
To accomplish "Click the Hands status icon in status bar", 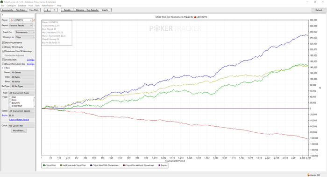I will [308, 175].
